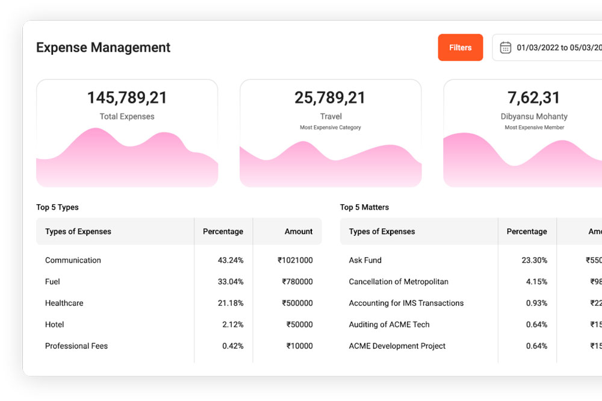Select the Hotel expense row name
The height and width of the screenshot is (401, 602).
pos(55,325)
